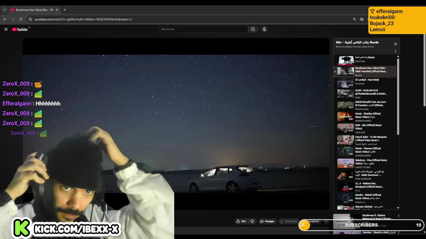Click the playlist scrollbar down arrow
Viewport: 426px width, 239px height.
(x=398, y=208)
